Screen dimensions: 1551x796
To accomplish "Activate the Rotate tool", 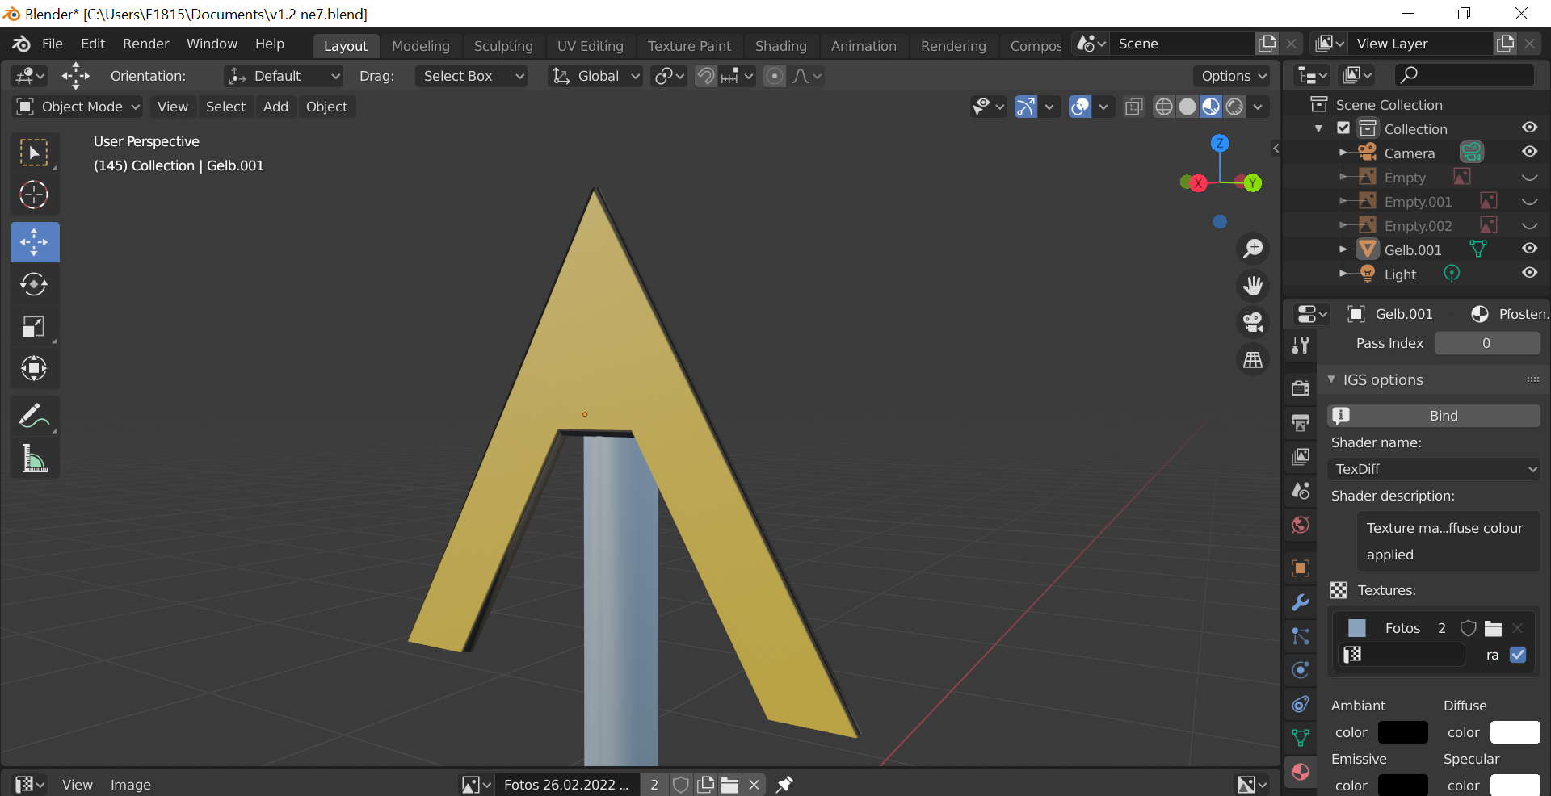I will tap(34, 284).
